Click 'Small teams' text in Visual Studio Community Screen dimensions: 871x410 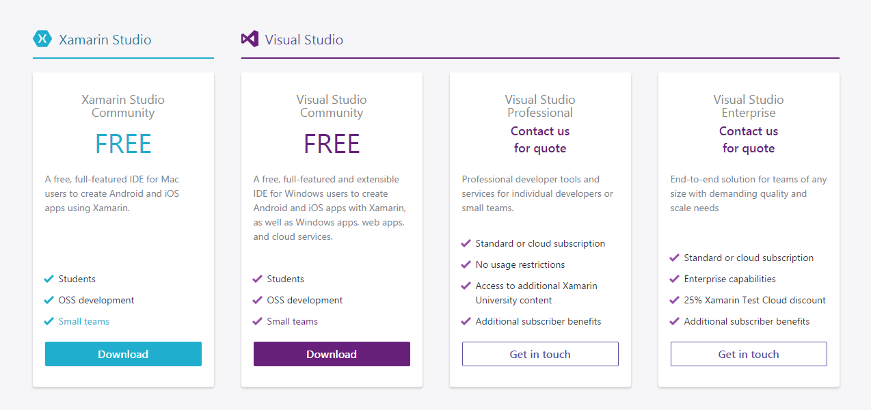pyautogui.click(x=293, y=321)
